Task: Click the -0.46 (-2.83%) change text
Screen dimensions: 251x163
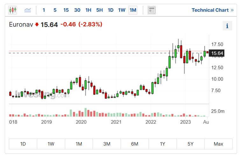Action: click(x=81, y=24)
